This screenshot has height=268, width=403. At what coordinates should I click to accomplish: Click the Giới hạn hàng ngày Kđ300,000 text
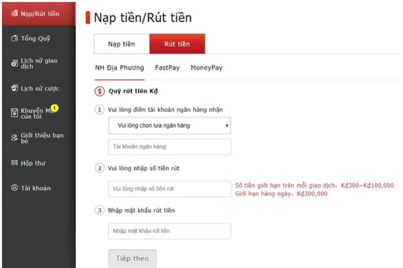[x=281, y=194]
